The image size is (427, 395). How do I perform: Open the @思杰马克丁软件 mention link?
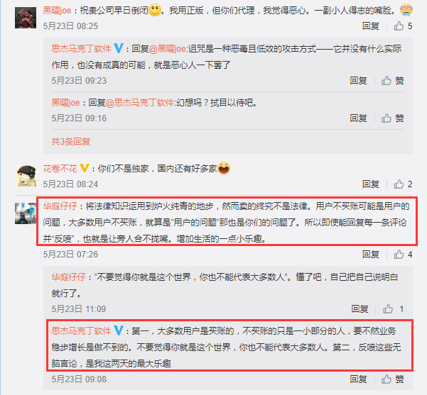[140, 103]
